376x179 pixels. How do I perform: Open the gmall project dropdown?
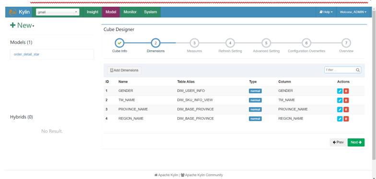point(58,12)
